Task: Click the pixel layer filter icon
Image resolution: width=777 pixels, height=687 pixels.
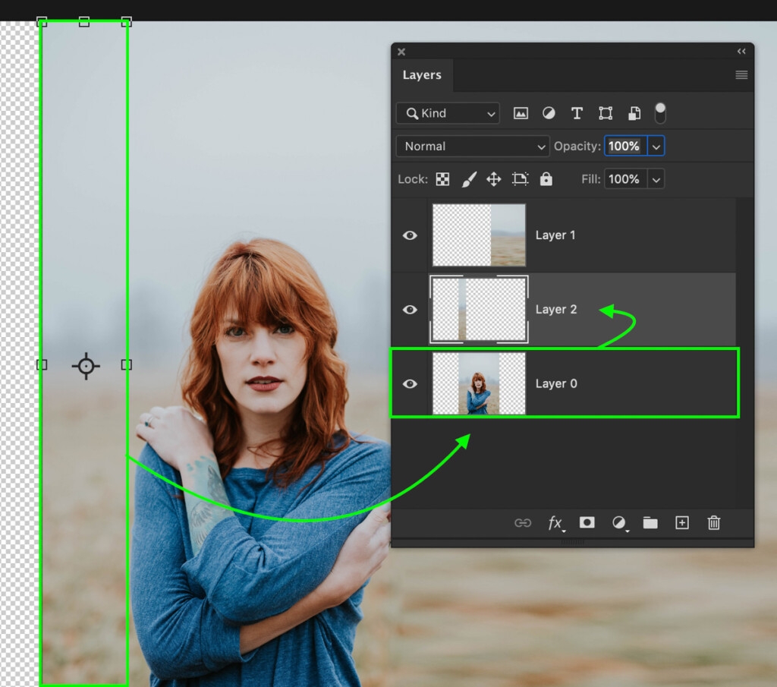Action: click(x=521, y=113)
